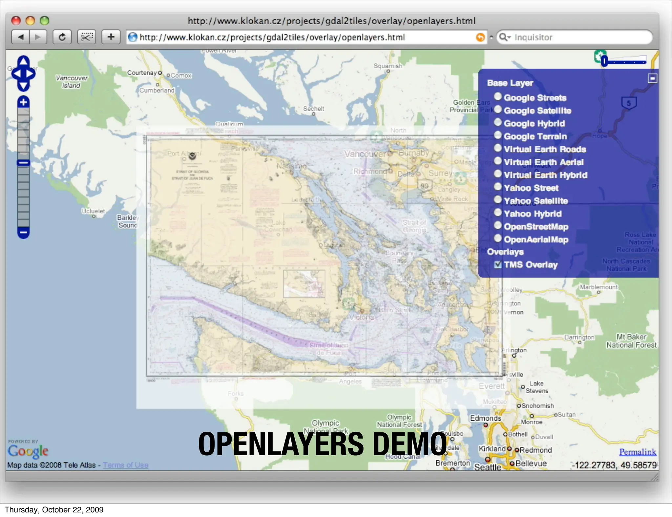
Task: Click the Snohomish town label
Action: [x=537, y=406]
